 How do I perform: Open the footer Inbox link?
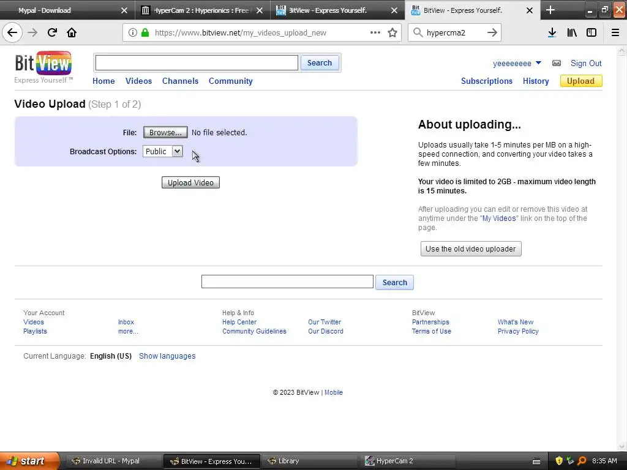(126, 322)
